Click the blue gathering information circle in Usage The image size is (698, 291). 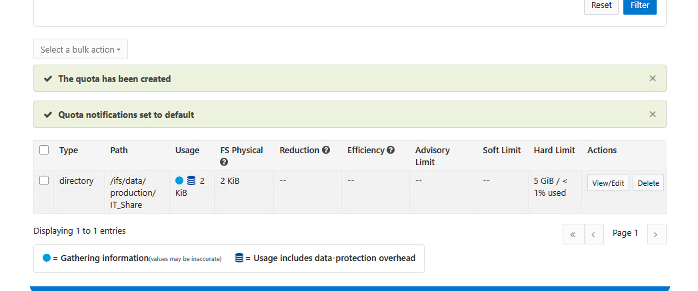(x=179, y=180)
